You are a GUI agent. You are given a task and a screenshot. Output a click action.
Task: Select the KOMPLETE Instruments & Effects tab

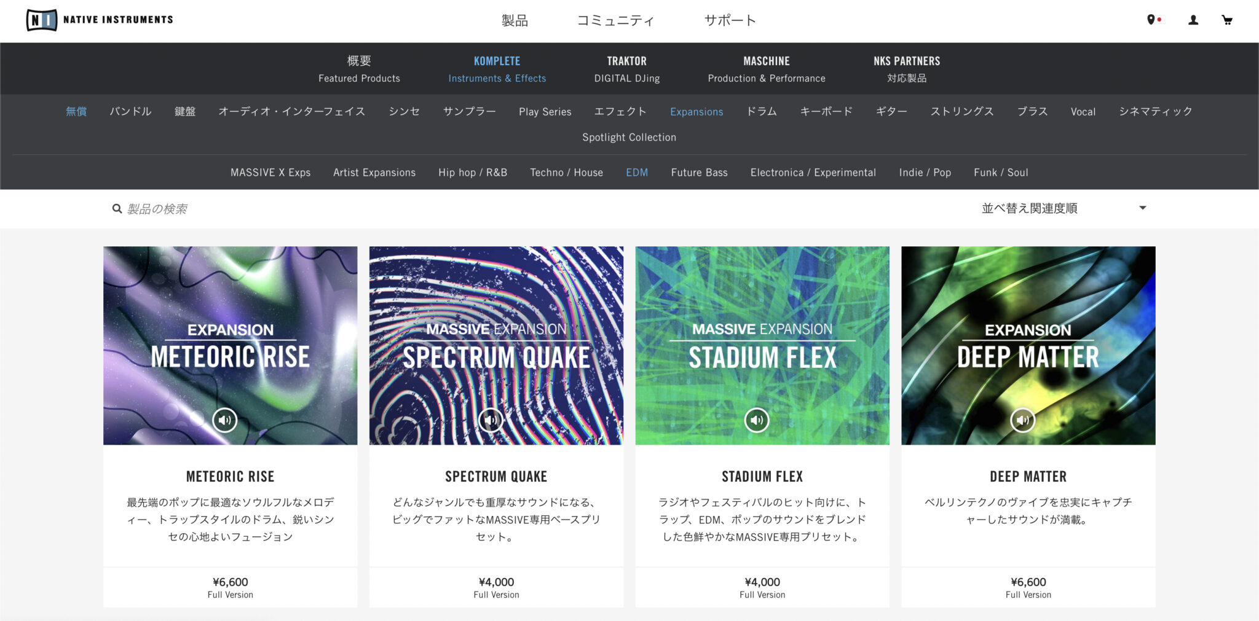tap(497, 69)
